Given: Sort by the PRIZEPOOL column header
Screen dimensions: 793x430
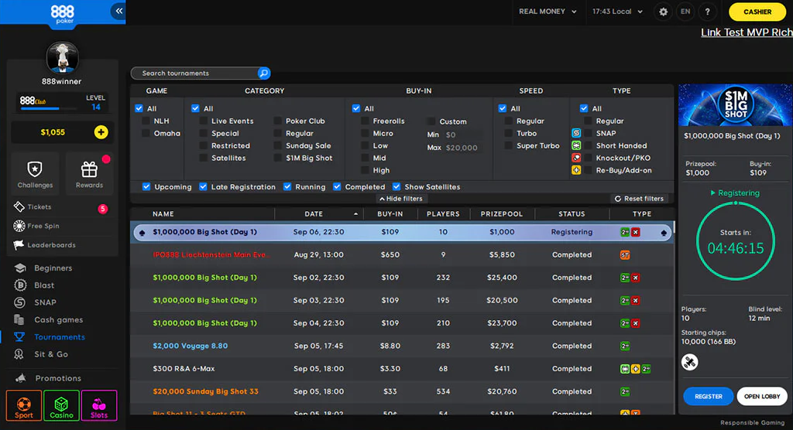Looking at the screenshot, I should tap(502, 214).
